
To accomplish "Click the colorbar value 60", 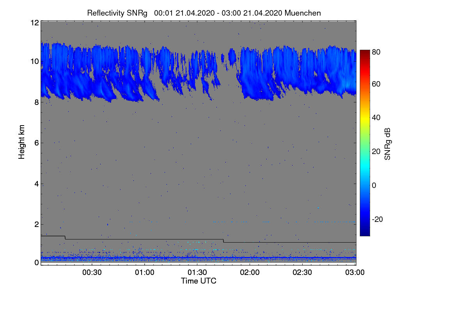I will click(x=376, y=84).
